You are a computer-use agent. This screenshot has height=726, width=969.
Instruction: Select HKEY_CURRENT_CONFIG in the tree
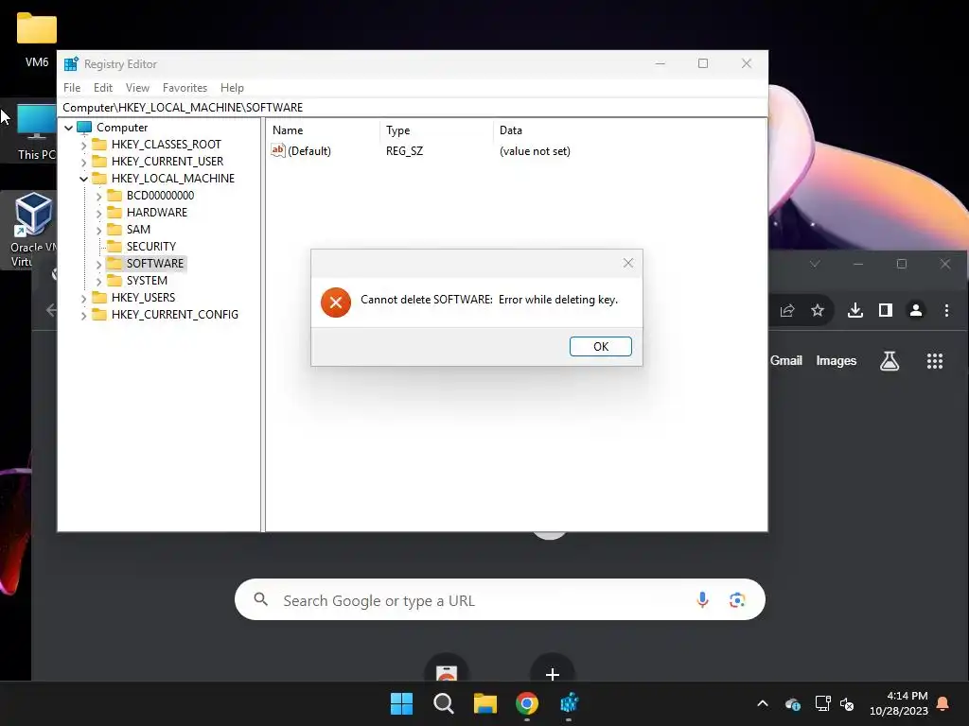pyautogui.click(x=175, y=314)
